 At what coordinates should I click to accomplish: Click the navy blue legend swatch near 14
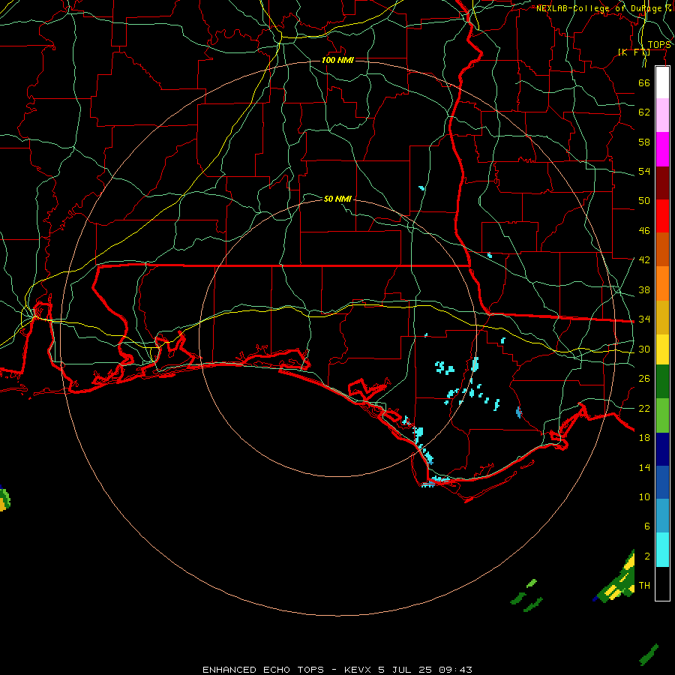662,449
